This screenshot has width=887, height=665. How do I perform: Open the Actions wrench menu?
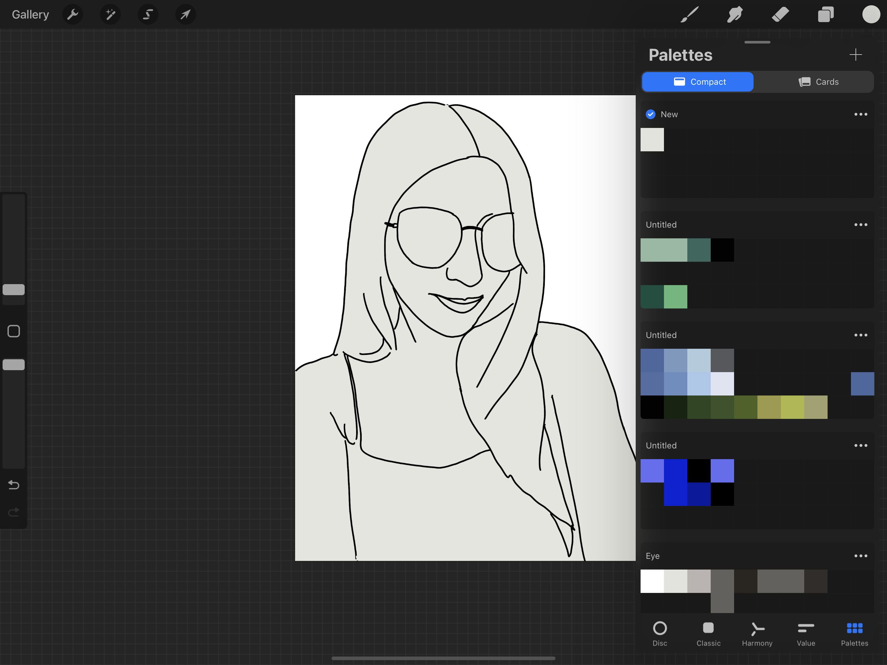tap(73, 15)
